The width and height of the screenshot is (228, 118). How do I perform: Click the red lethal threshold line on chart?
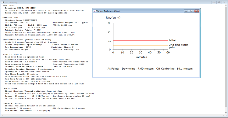click(x=141, y=41)
